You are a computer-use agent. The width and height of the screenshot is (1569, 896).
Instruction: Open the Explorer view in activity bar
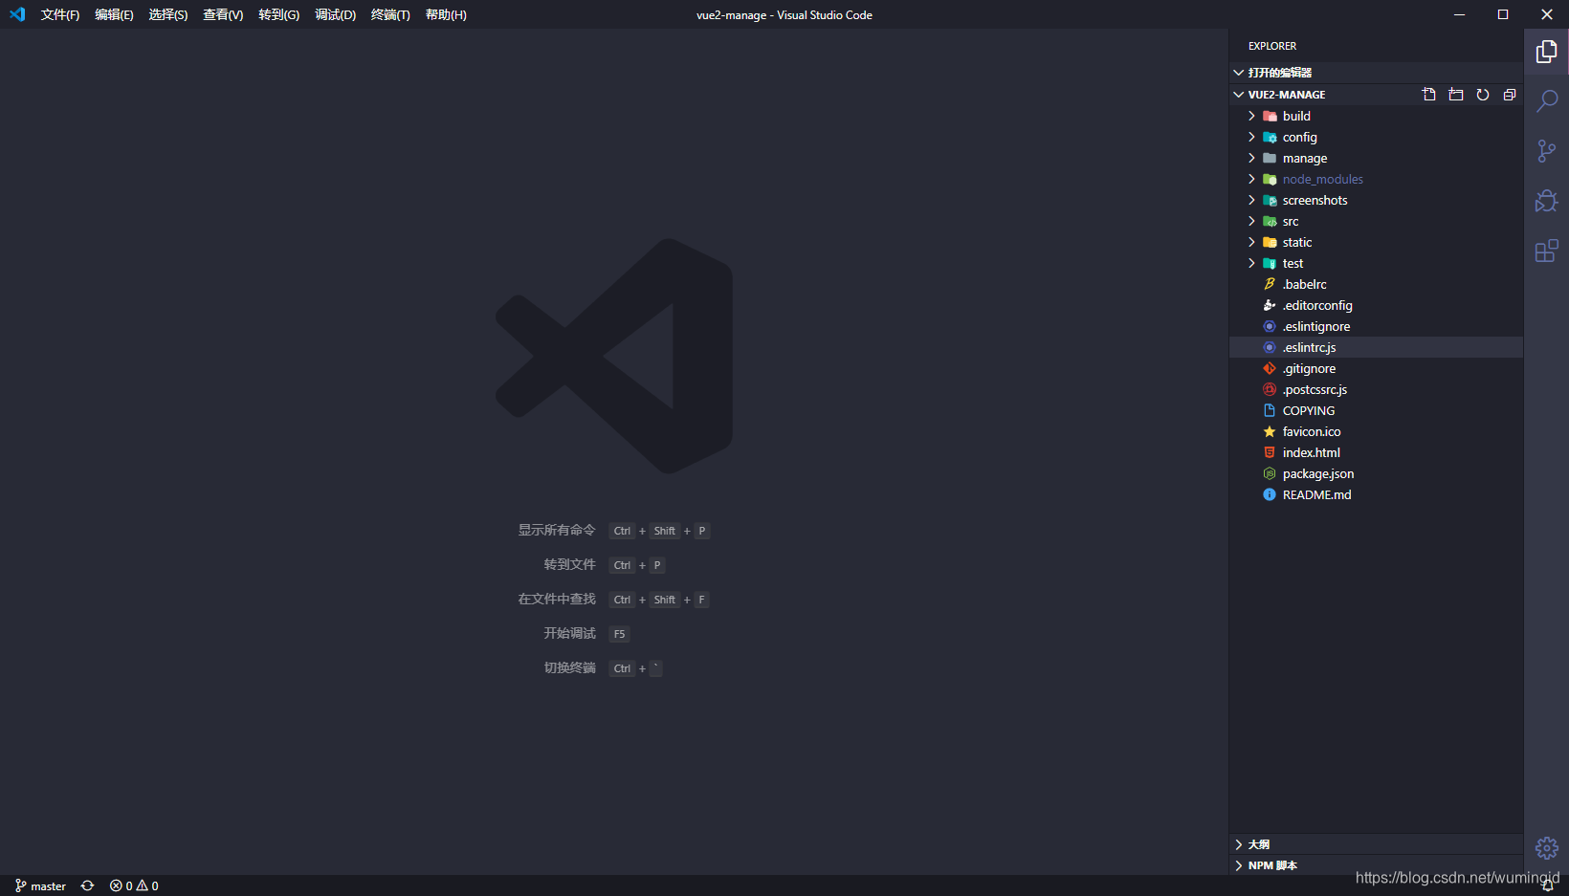[1546, 51]
